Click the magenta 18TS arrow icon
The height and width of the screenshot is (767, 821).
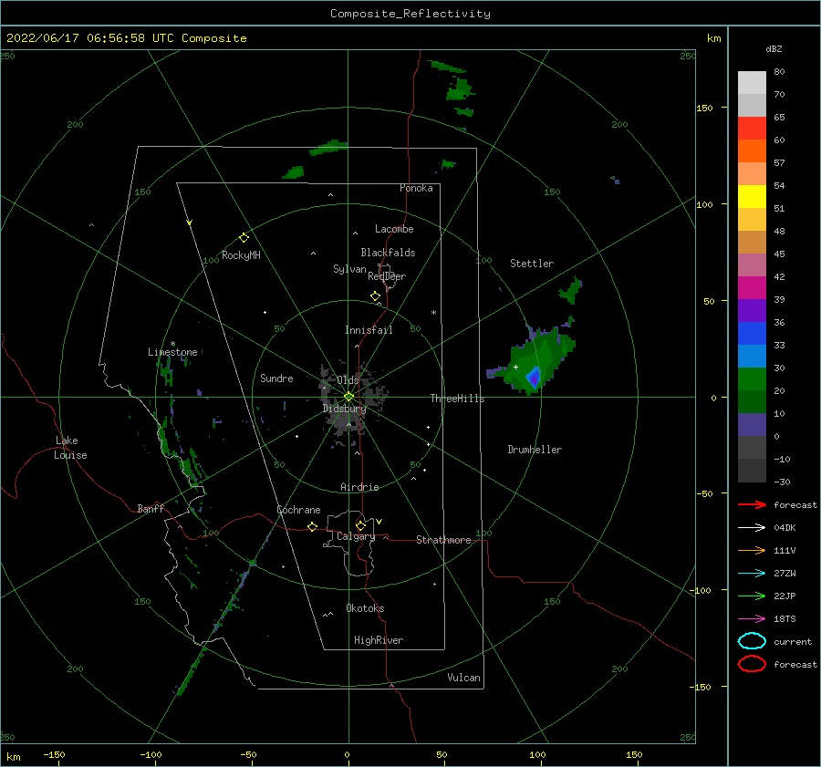point(752,619)
